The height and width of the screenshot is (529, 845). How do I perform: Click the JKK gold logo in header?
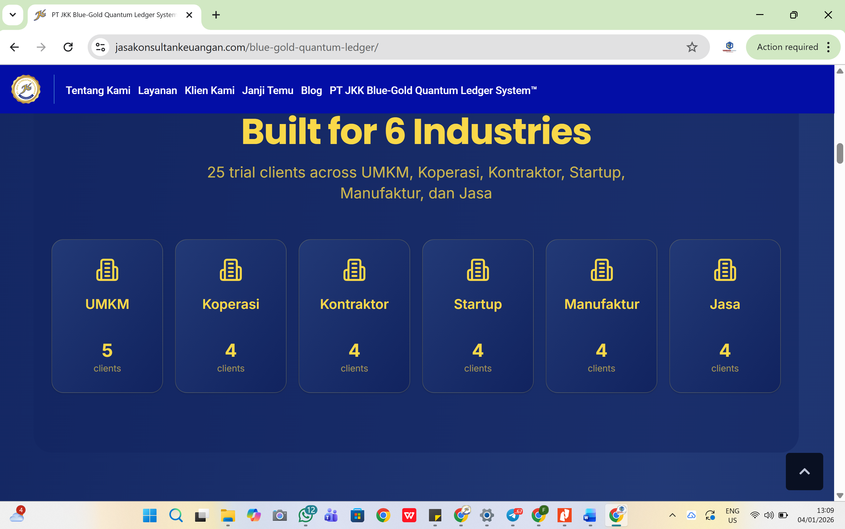click(26, 90)
